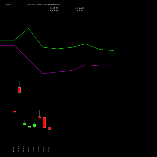This screenshot has width=157, height=157.
Task: Click the open value O: 2.40
Action: click(x=54, y=11)
